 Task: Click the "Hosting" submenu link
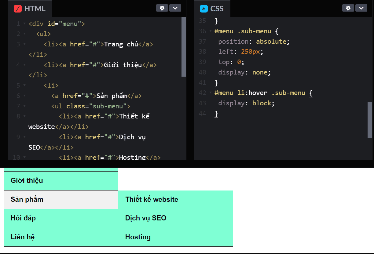tap(138, 237)
